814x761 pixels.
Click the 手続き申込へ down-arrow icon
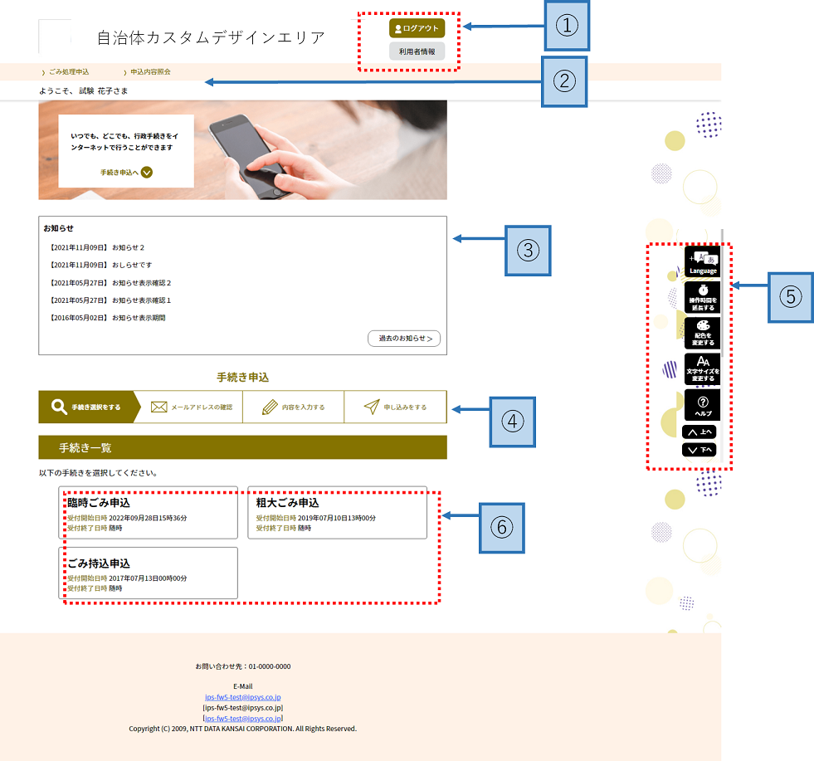147,173
